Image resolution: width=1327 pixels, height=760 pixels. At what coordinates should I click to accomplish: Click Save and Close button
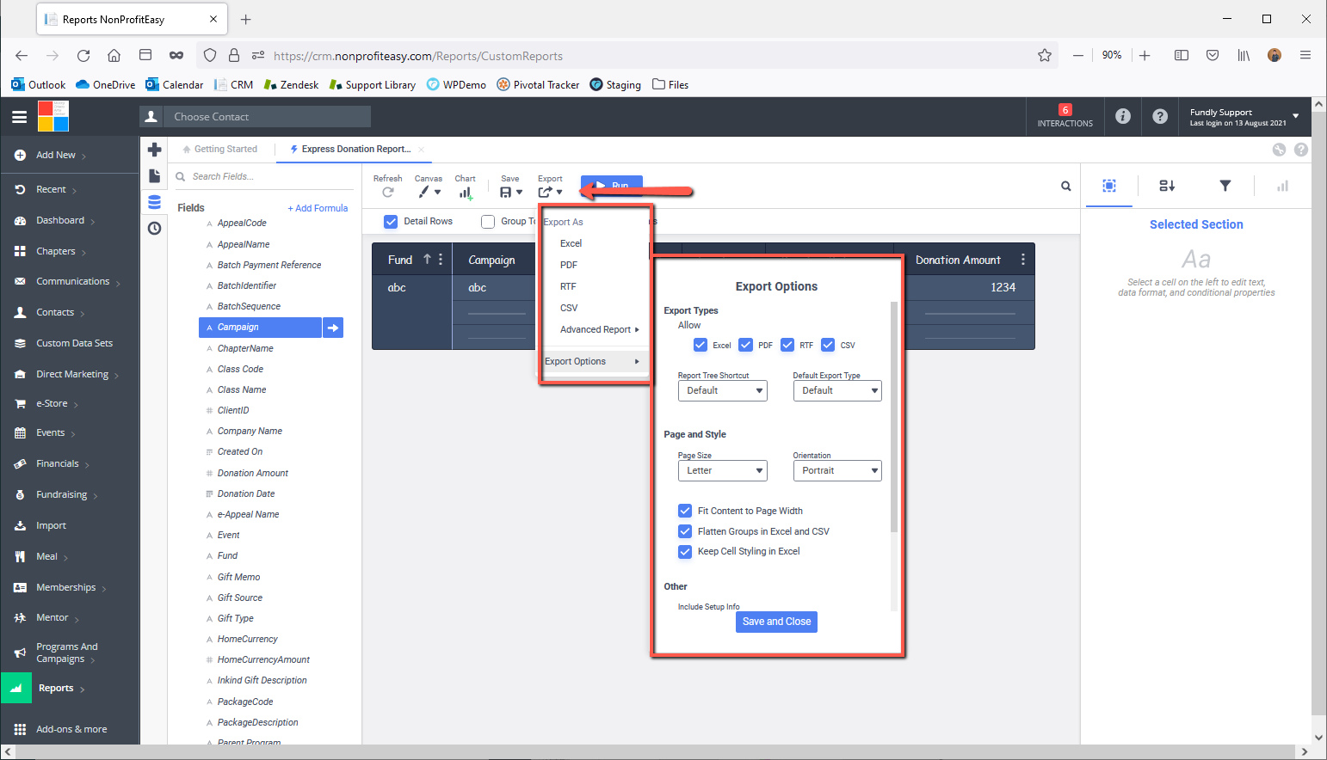tap(776, 622)
